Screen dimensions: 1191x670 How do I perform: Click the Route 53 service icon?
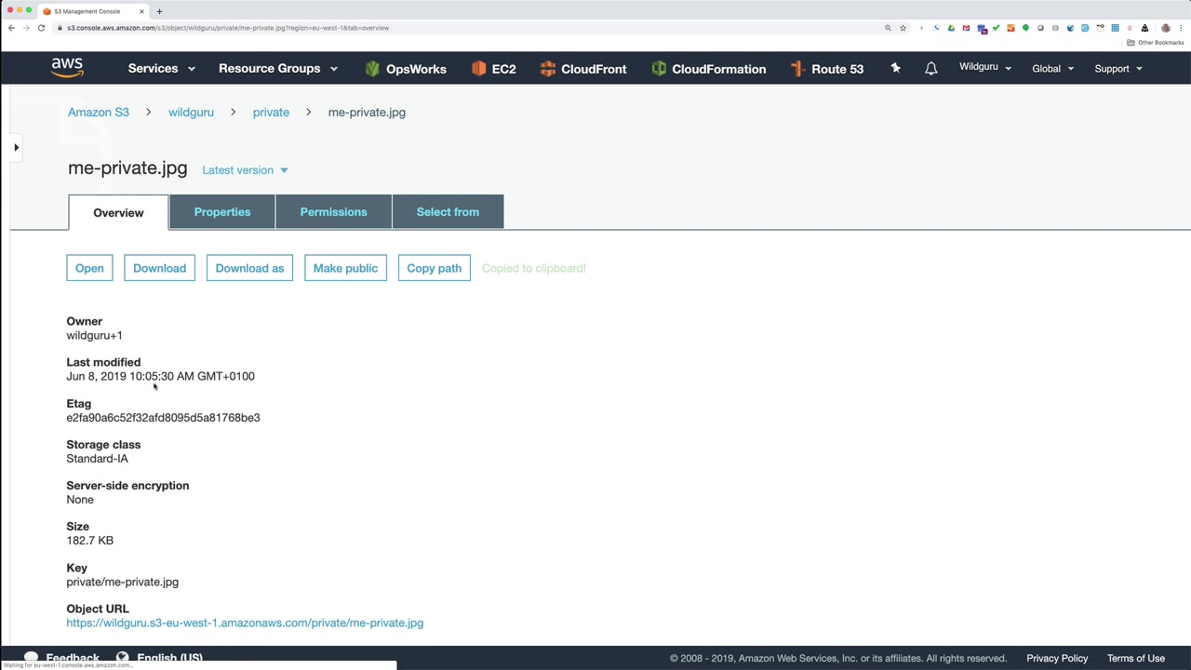(x=796, y=69)
